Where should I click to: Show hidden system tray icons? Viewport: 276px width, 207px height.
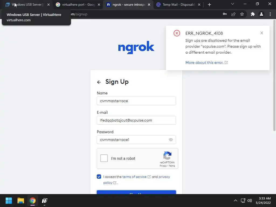[236, 201]
